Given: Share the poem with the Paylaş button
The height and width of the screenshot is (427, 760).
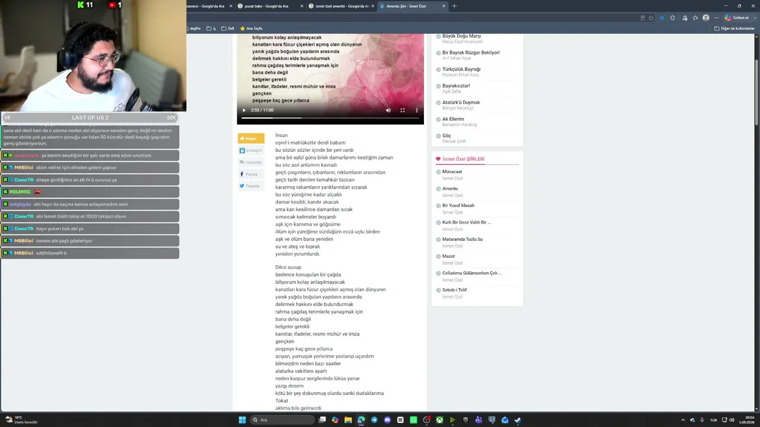Looking at the screenshot, I should click(x=251, y=174).
